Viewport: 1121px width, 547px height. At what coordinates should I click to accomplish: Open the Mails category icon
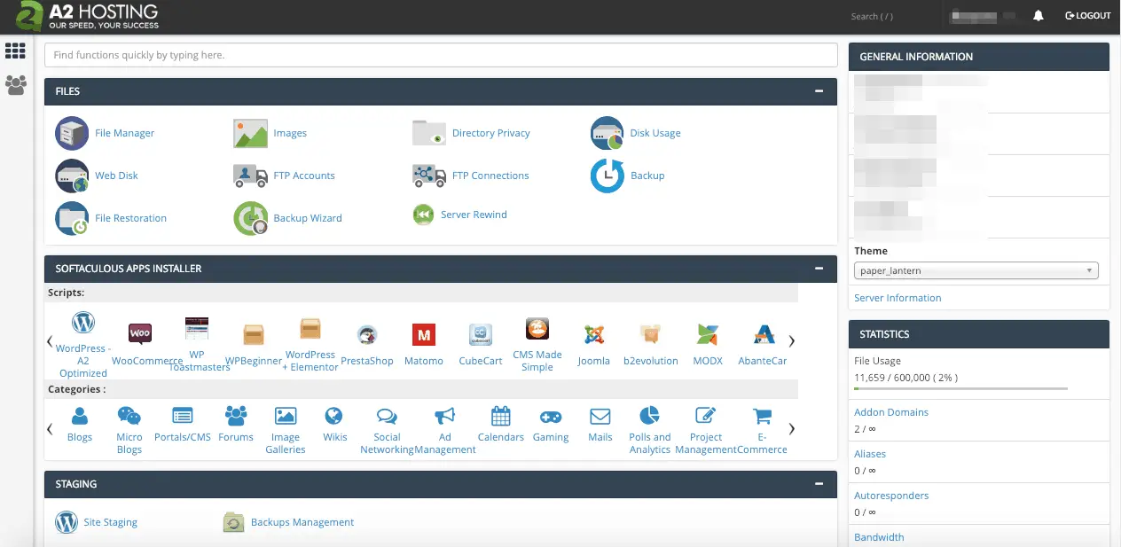pos(600,416)
